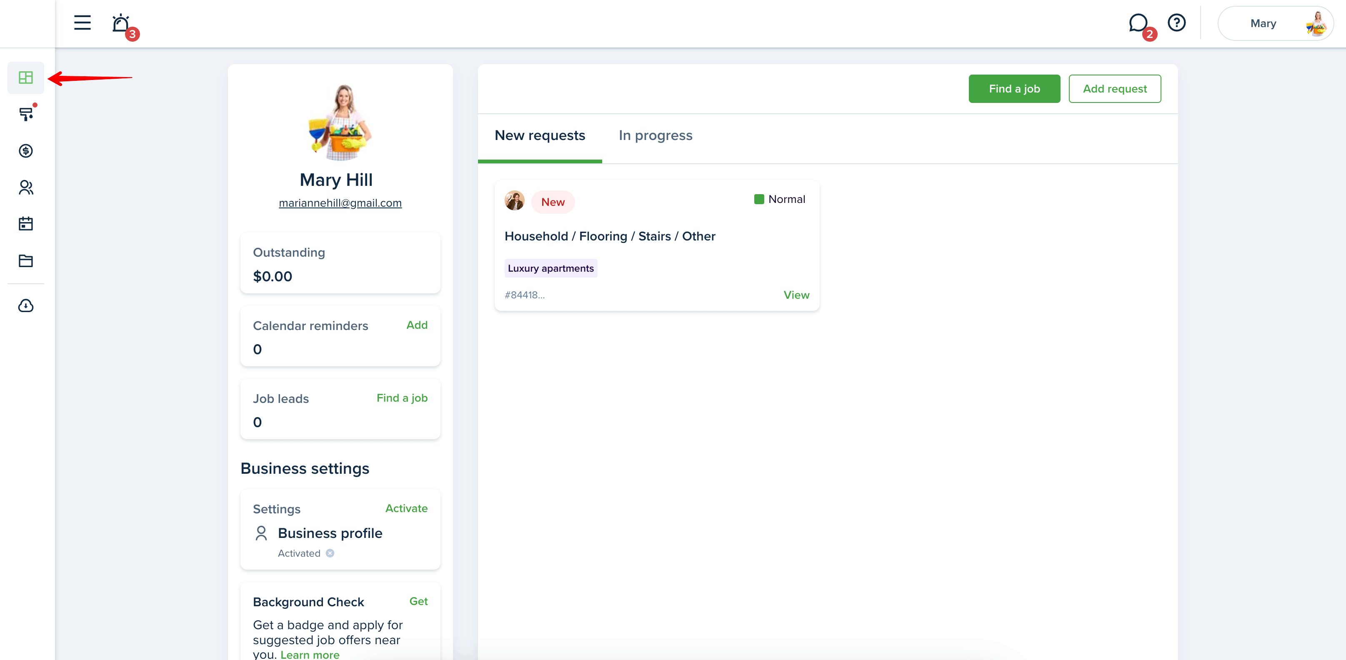The width and height of the screenshot is (1346, 660).
Task: Open the help question mark icon
Action: [x=1177, y=23]
